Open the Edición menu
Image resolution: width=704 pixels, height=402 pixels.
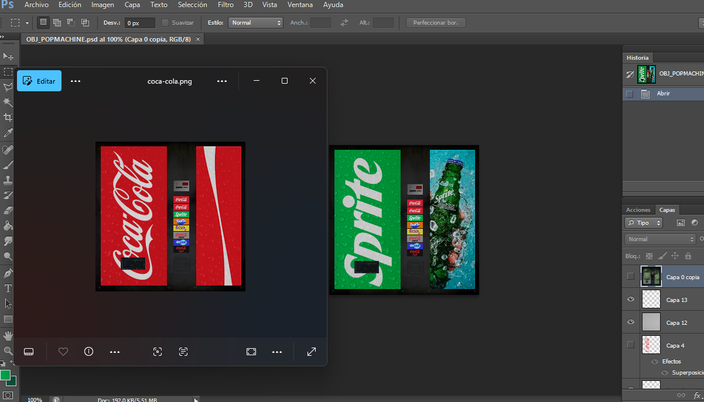(x=70, y=5)
